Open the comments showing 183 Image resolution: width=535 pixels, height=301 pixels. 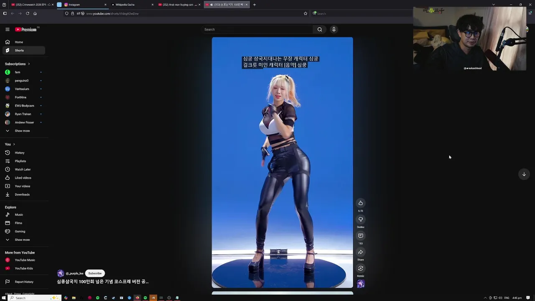[x=360, y=236]
